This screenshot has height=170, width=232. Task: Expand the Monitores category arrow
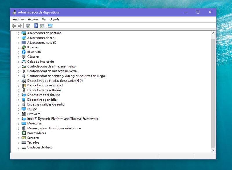pyautogui.click(x=19, y=124)
